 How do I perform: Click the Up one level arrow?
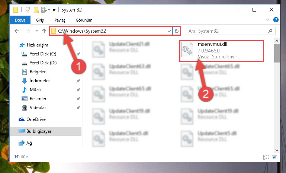point(44,31)
